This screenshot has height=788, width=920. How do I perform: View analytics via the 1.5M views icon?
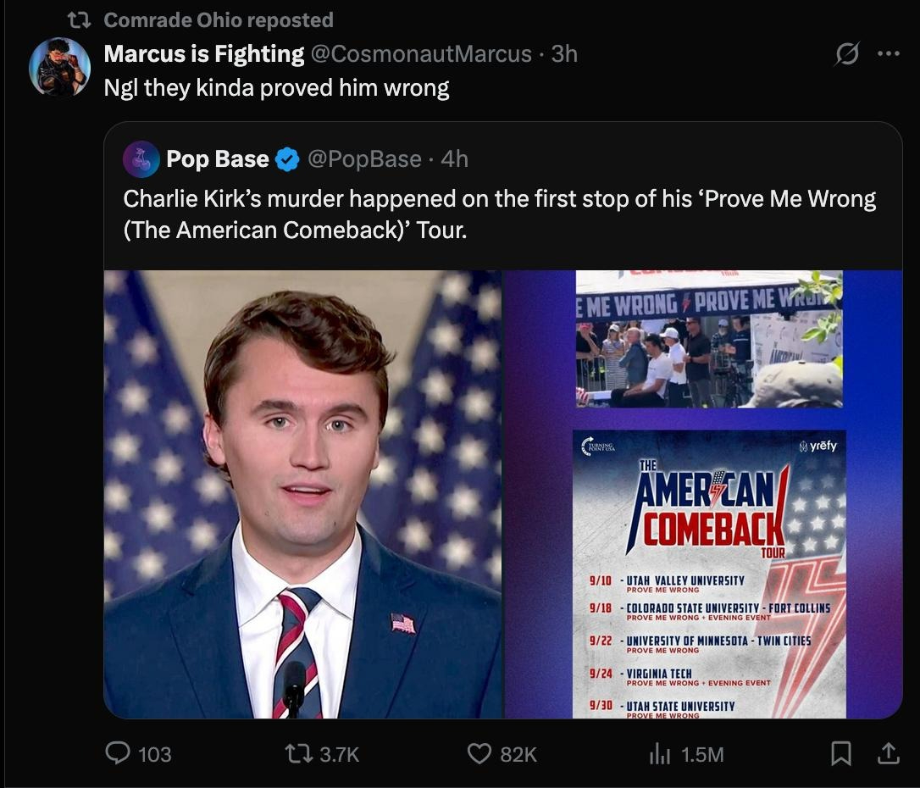[x=660, y=753]
